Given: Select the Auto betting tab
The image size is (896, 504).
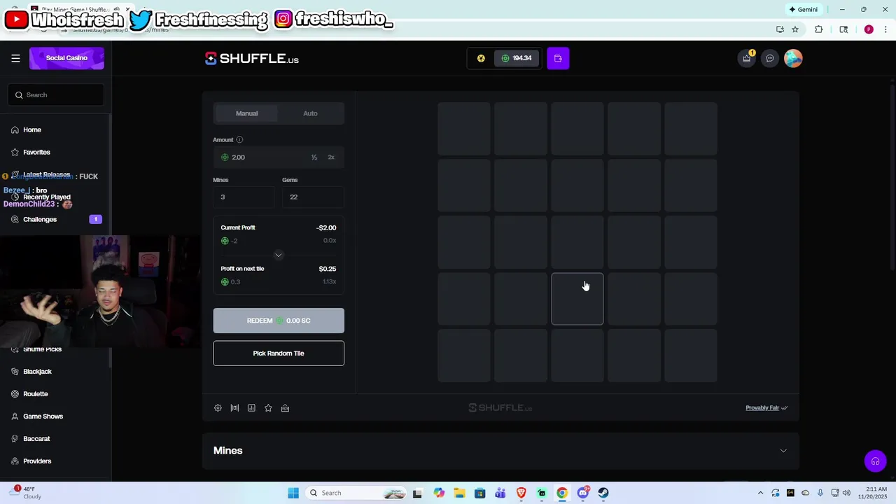Looking at the screenshot, I should tap(310, 113).
